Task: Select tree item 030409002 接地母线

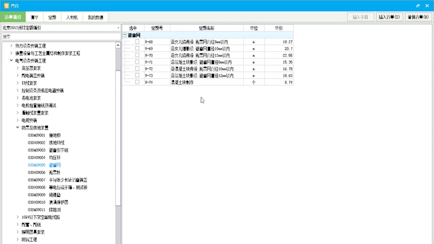Action: tap(46, 143)
